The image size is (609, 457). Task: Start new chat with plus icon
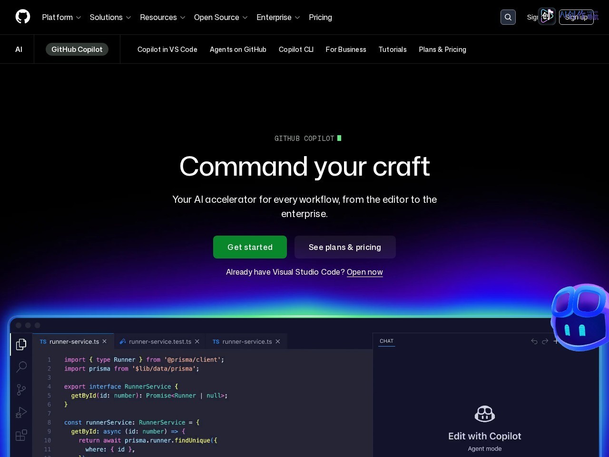pos(556,341)
